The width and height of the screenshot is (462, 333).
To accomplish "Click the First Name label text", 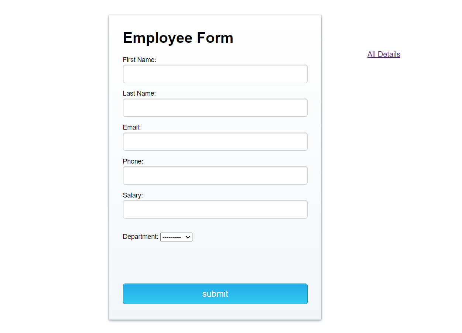I will 139,59.
